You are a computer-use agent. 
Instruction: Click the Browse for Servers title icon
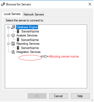pyautogui.click(x=3, y=4)
